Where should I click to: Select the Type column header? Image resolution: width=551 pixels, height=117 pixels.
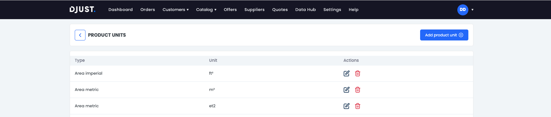(x=80, y=60)
